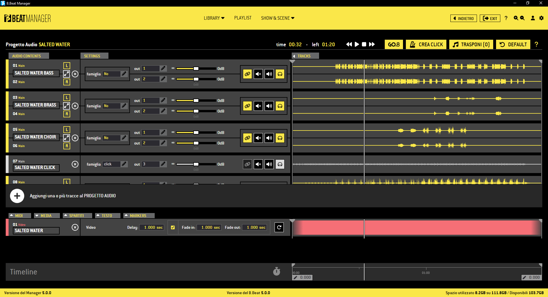
Task: Edit the famiglia value for click track
Action: (124, 164)
